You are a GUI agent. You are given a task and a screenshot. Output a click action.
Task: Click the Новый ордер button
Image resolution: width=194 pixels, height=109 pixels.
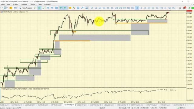pyautogui.click(x=25, y=8)
